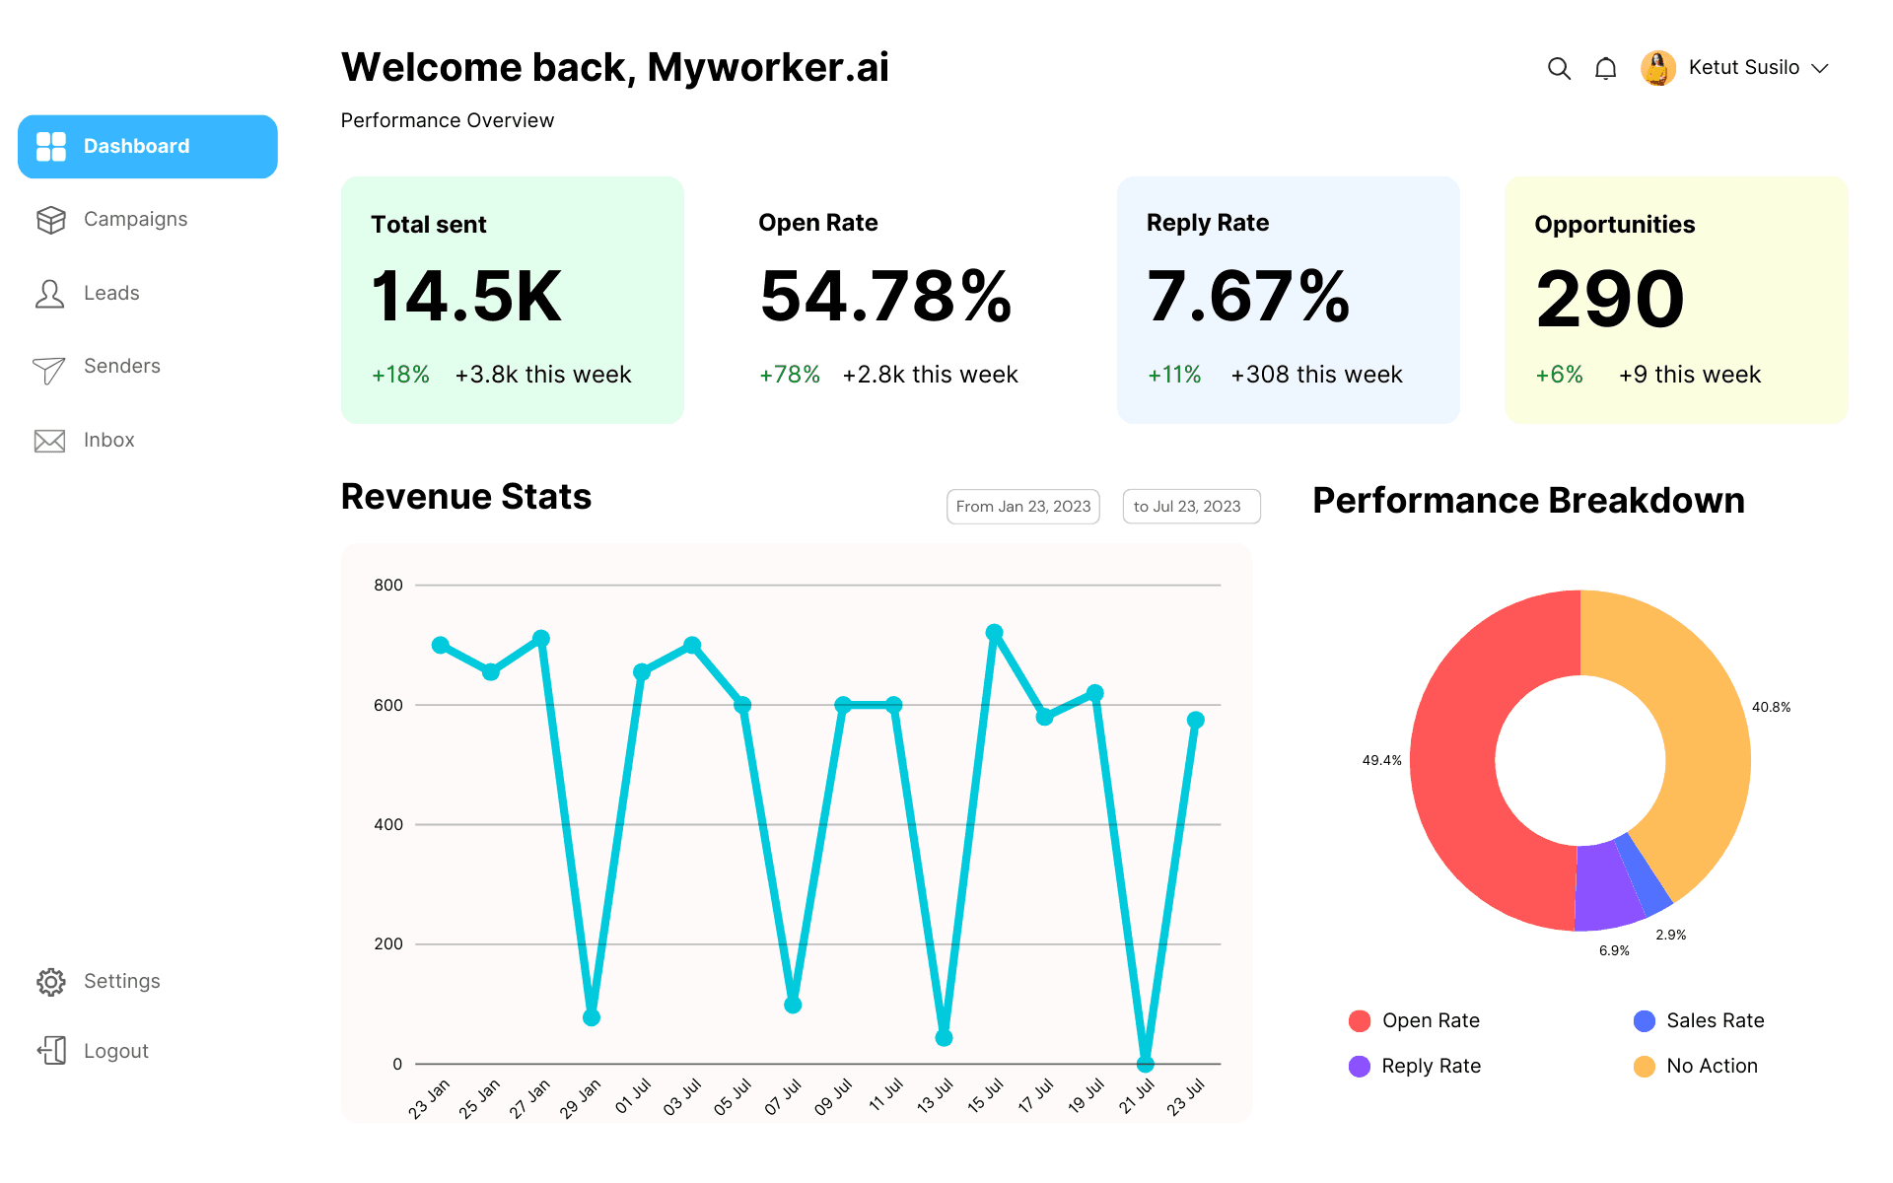Click the 'Sales Rate' legend label
This screenshot has height=1183, width=1893.
[1716, 1021]
